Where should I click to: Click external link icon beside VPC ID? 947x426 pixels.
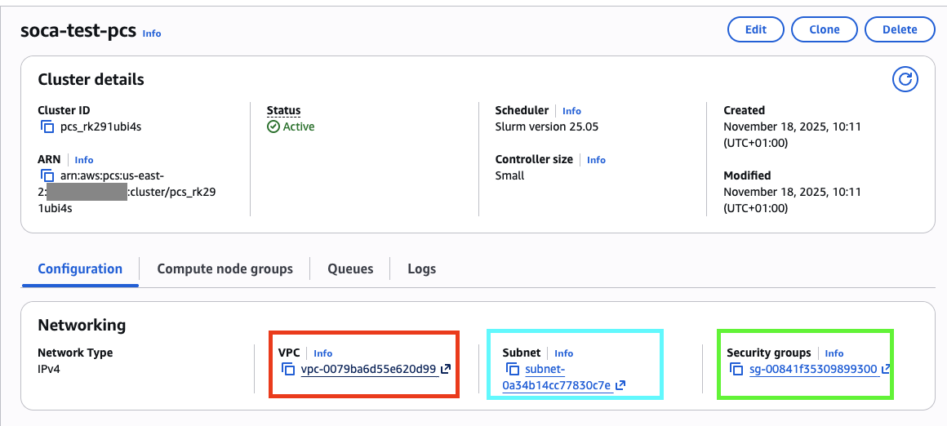pyautogui.click(x=446, y=370)
